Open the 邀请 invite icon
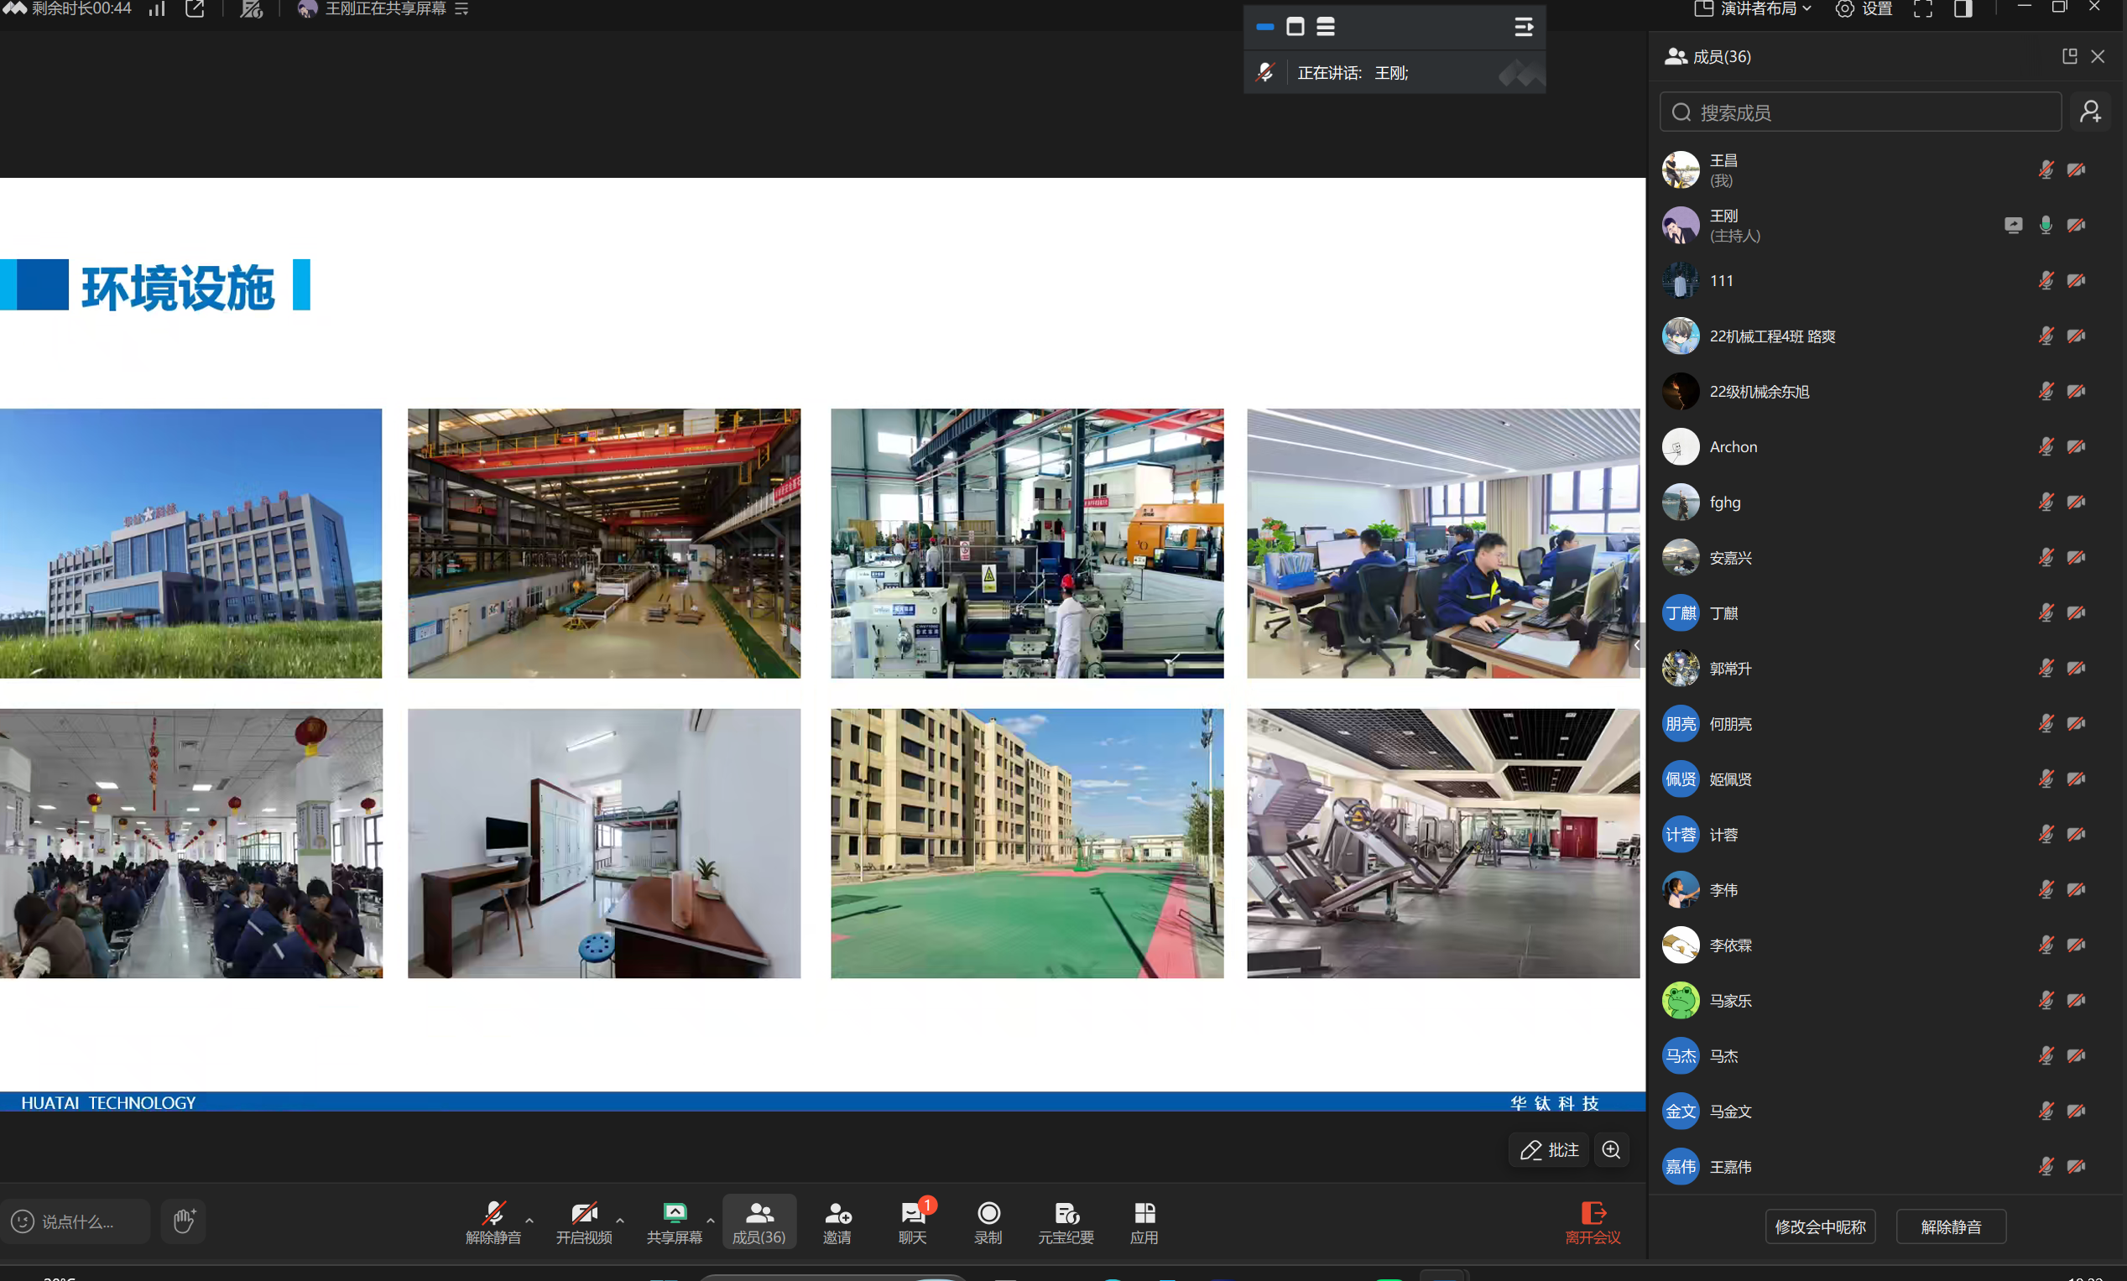2127x1281 pixels. pos(837,1222)
